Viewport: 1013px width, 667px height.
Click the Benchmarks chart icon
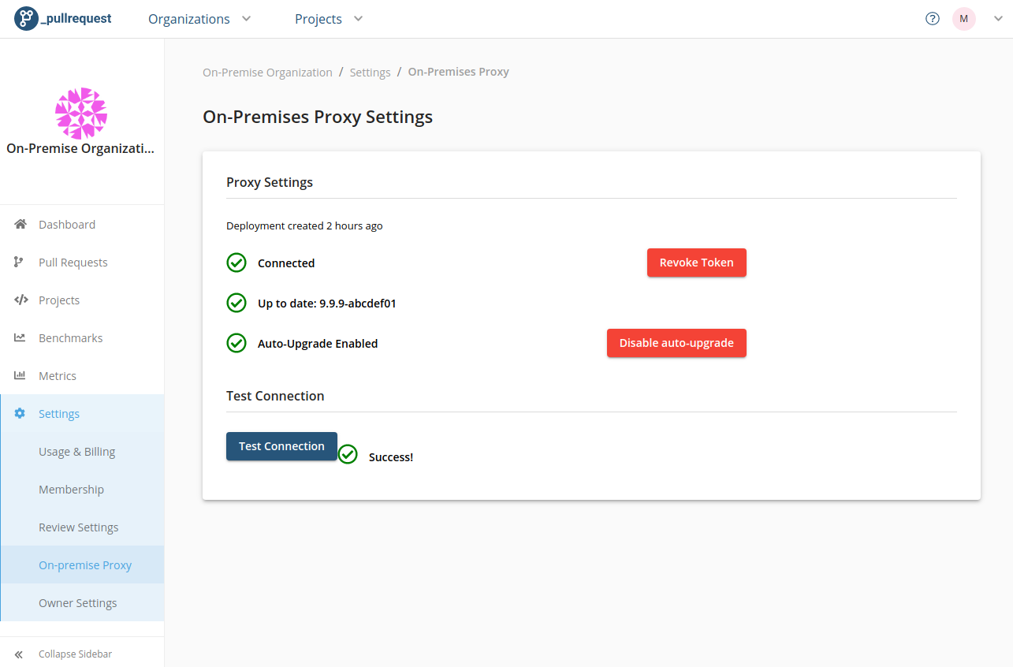(20, 337)
